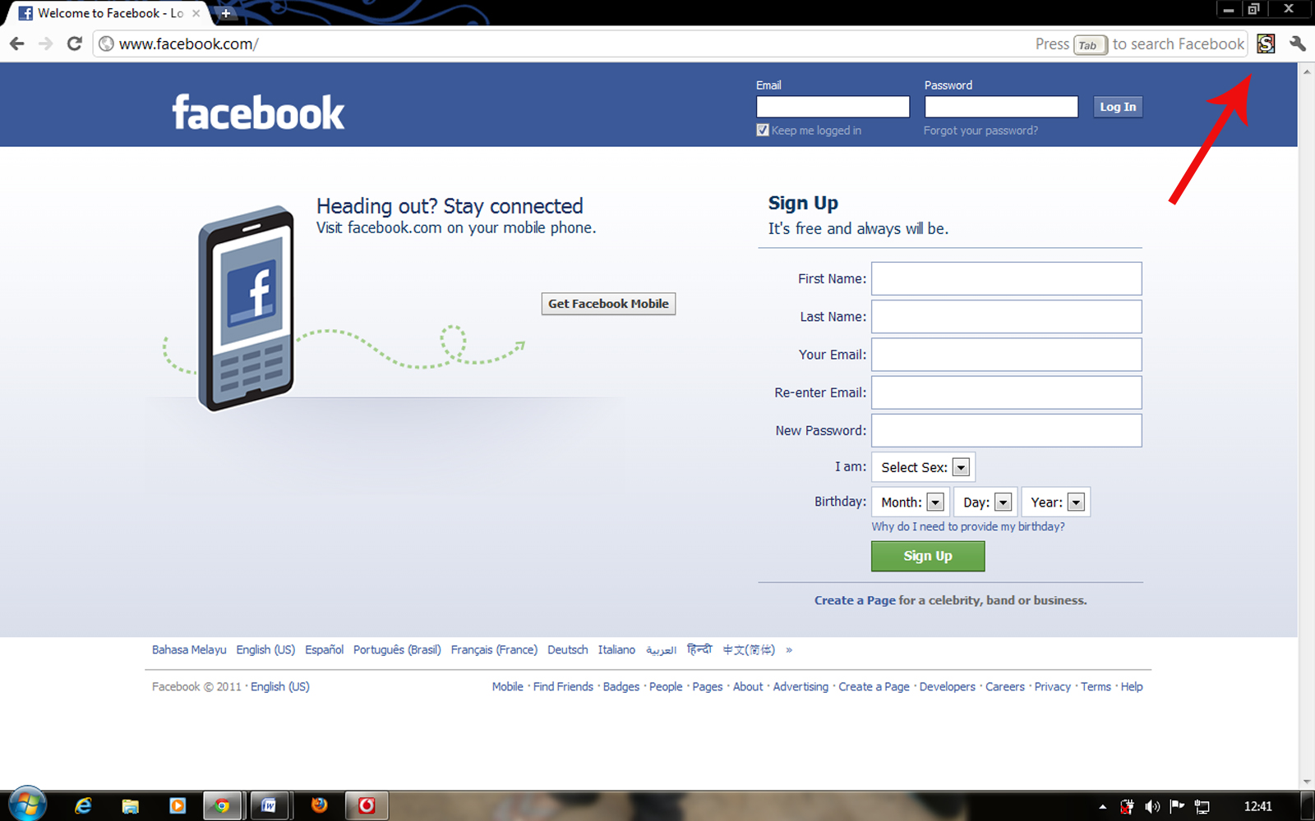
Task: Open the About footer link
Action: (748, 686)
